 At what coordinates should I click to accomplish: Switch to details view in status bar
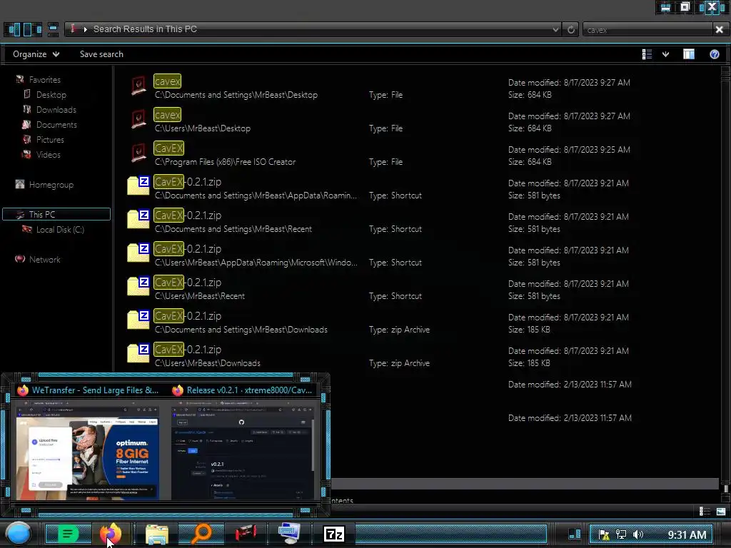[x=705, y=511]
